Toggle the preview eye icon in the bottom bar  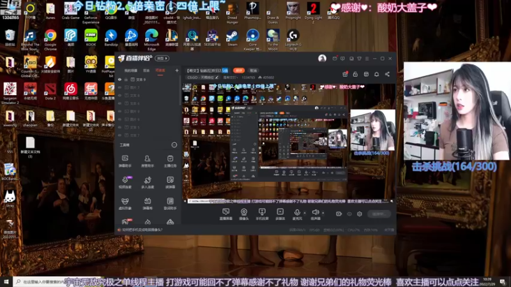click(349, 214)
